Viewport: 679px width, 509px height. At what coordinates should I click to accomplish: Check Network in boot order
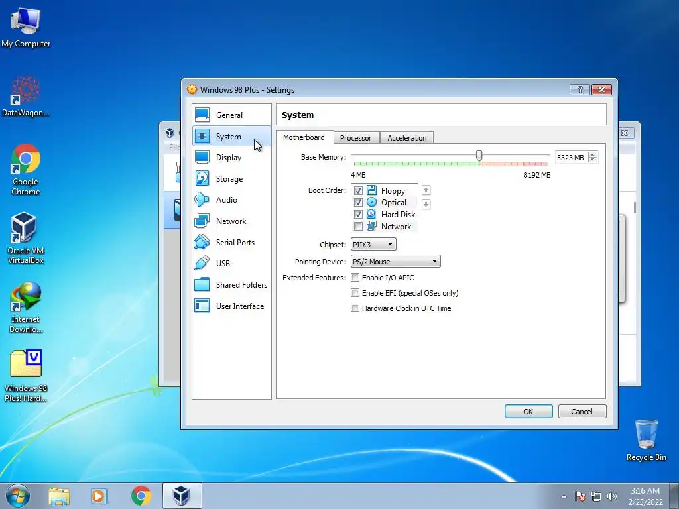click(358, 227)
